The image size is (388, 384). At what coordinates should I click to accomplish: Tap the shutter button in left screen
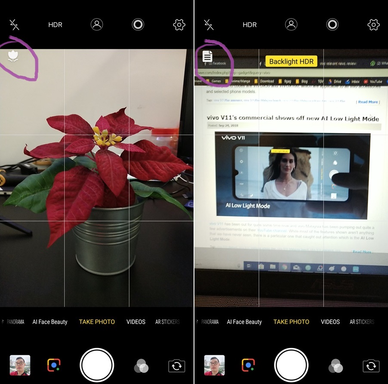click(97, 365)
